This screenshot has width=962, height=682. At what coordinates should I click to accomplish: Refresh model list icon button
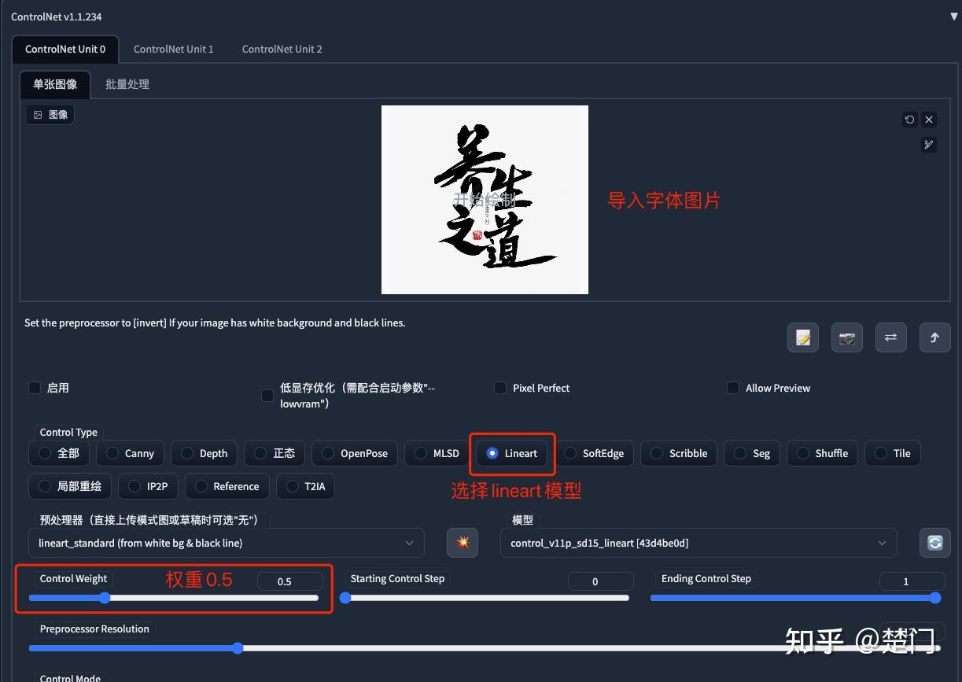[935, 543]
